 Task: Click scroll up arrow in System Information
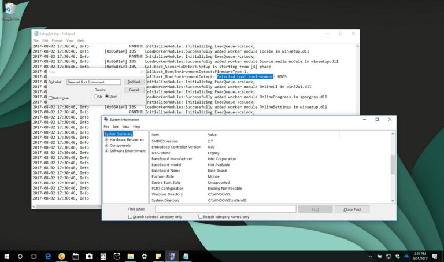pos(393,134)
